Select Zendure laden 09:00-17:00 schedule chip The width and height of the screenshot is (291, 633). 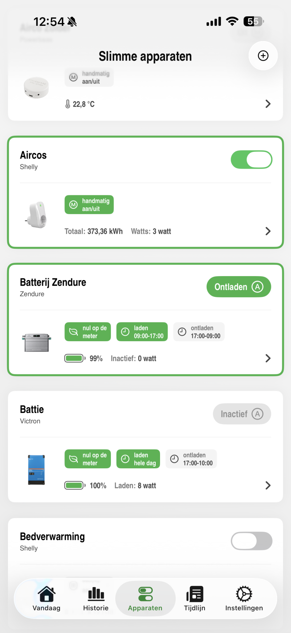click(142, 332)
